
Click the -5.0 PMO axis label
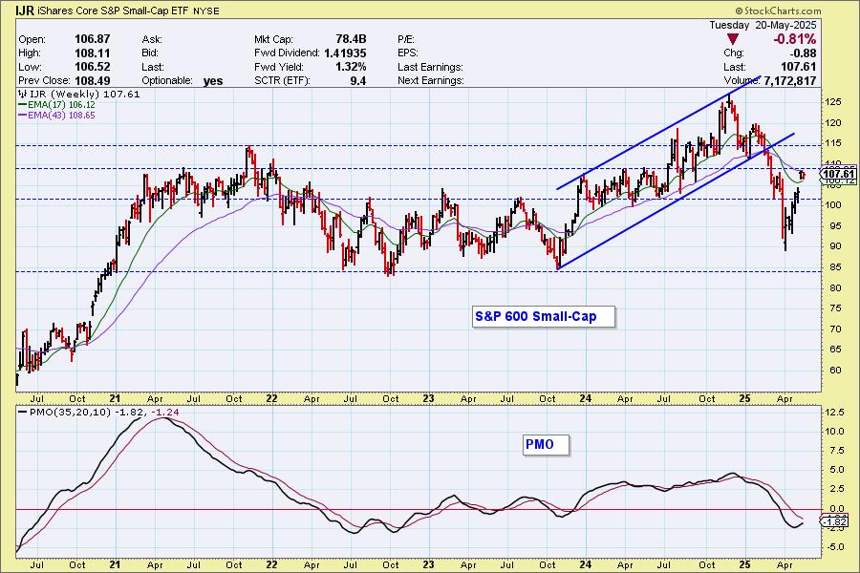click(x=833, y=546)
